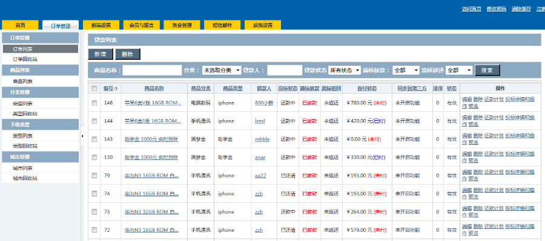
Task: Open product link 华为N3 32GB ROM
Action: pos(151,212)
